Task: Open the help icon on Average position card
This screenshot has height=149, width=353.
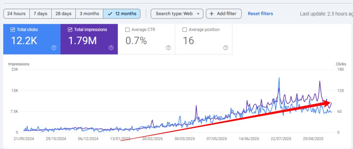Action: click(226, 48)
